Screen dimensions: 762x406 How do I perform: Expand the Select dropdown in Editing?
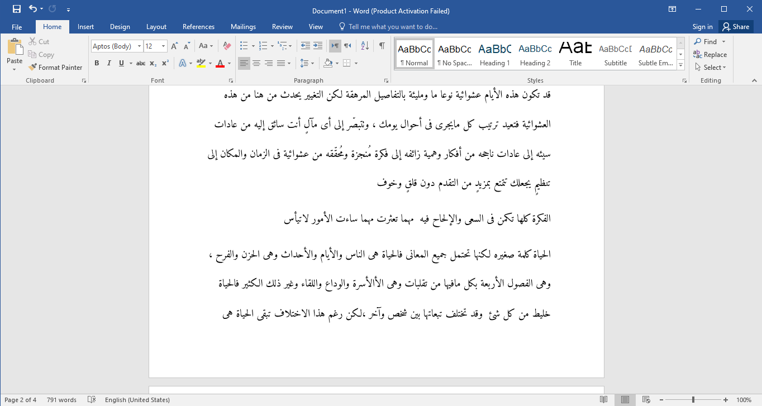pyautogui.click(x=724, y=68)
